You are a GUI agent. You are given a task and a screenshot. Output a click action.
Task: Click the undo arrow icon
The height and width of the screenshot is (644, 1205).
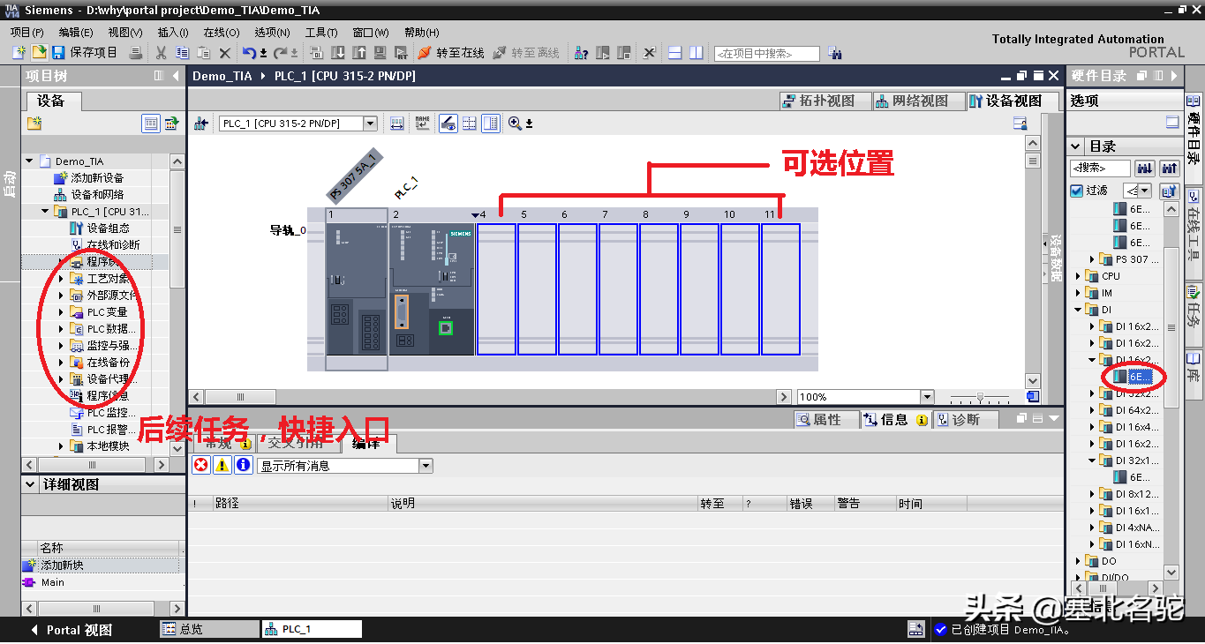250,53
